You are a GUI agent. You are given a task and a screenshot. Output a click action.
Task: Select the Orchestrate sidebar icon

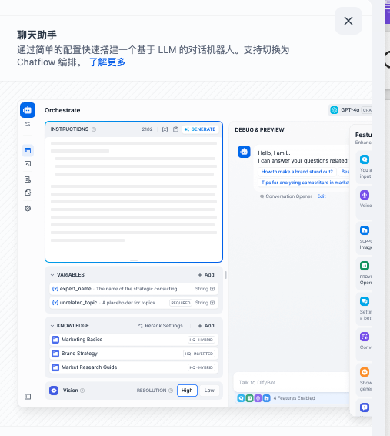coord(28,150)
